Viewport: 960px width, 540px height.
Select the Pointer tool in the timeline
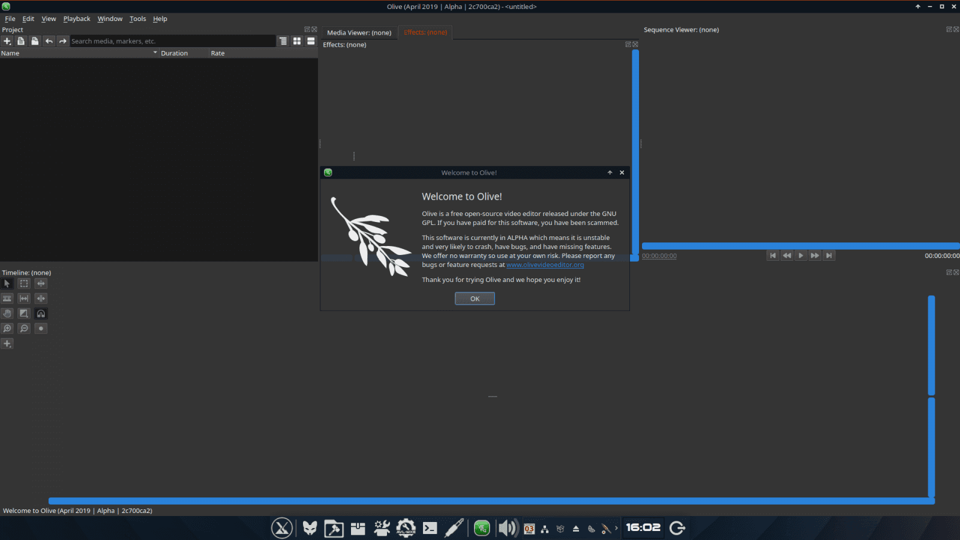7,283
